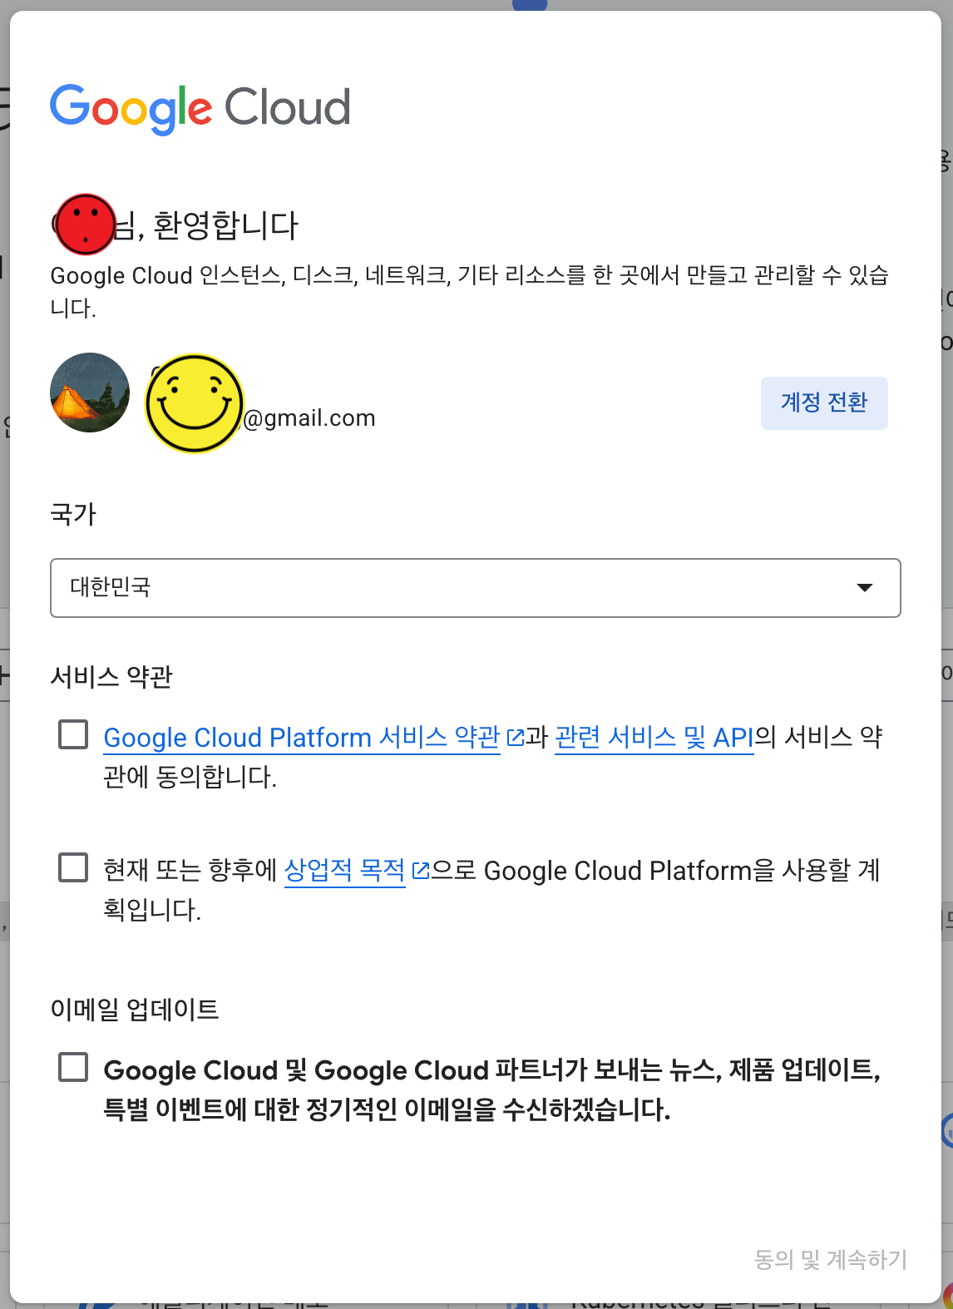The height and width of the screenshot is (1309, 953).
Task: Open the 국가 country dropdown showing 대한민국
Action: 476,588
